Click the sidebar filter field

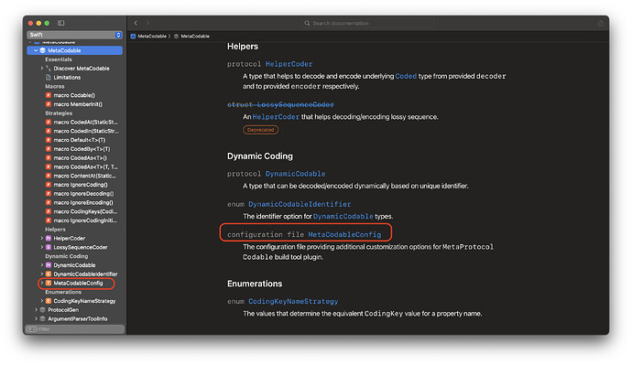(75, 329)
